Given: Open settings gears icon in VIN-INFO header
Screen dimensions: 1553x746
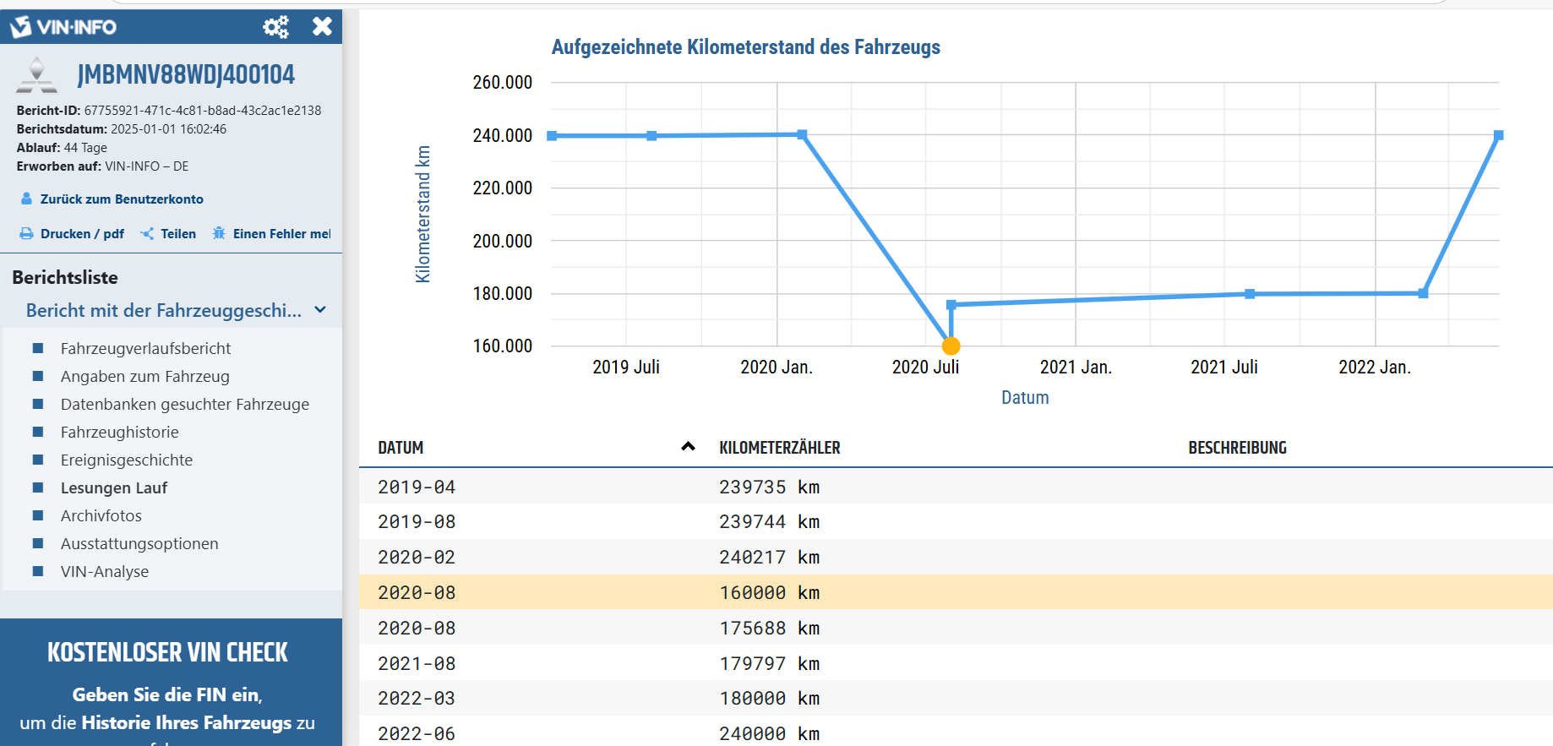Looking at the screenshot, I should (x=275, y=27).
